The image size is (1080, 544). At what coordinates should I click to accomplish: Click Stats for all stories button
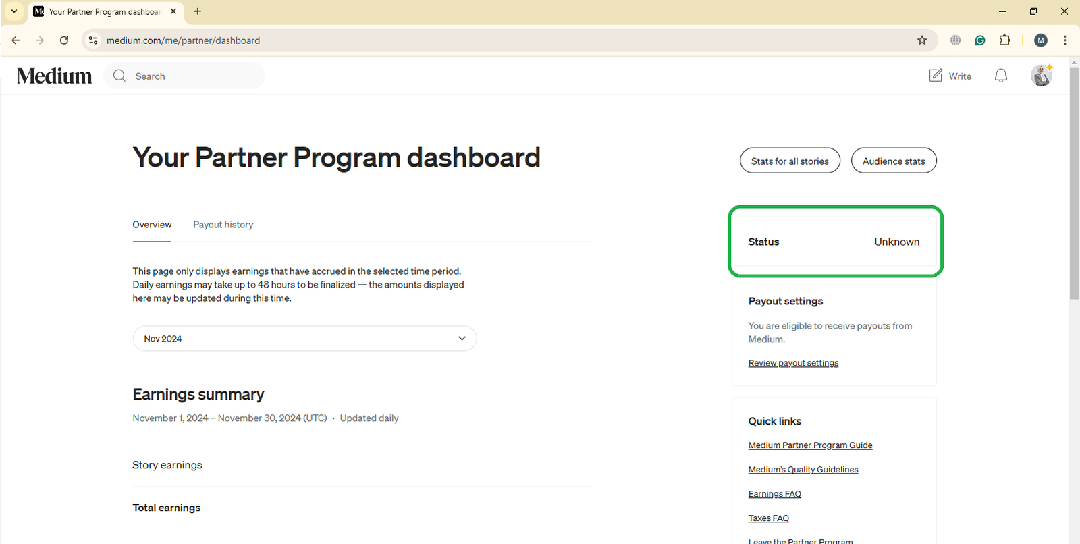point(790,161)
